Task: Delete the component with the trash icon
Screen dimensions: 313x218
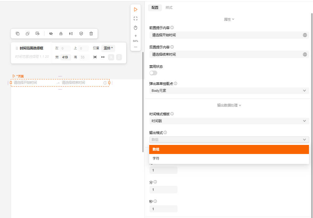Action: point(90,33)
